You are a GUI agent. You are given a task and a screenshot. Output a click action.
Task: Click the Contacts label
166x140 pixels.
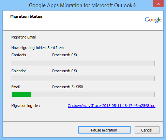pos(19,55)
